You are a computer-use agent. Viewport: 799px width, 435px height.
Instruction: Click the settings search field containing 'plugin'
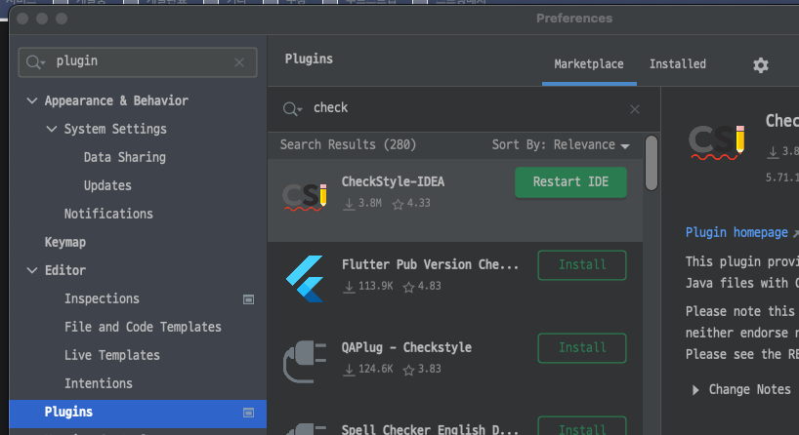(138, 62)
